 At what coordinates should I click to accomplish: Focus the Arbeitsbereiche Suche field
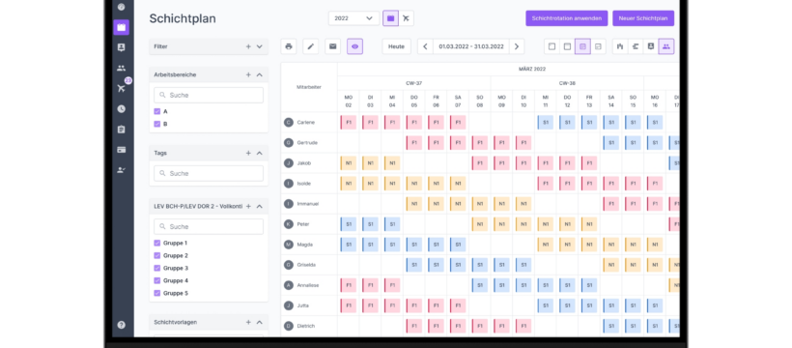pyautogui.click(x=209, y=95)
